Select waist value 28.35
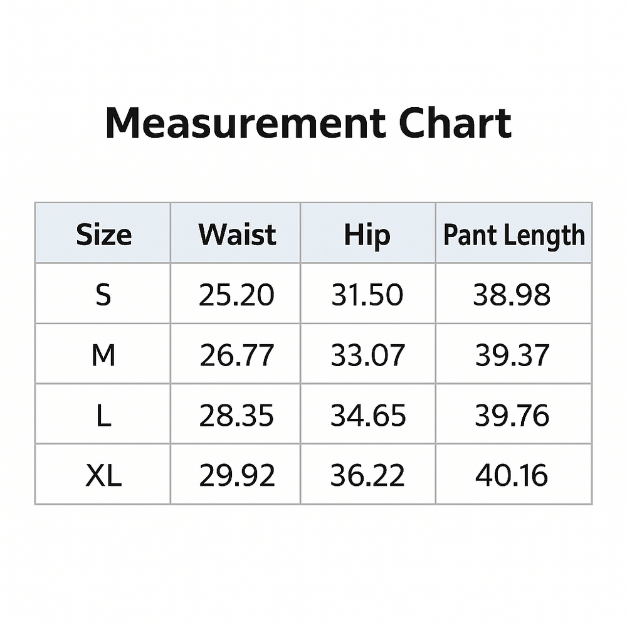The height and width of the screenshot is (627, 627). tap(237, 416)
